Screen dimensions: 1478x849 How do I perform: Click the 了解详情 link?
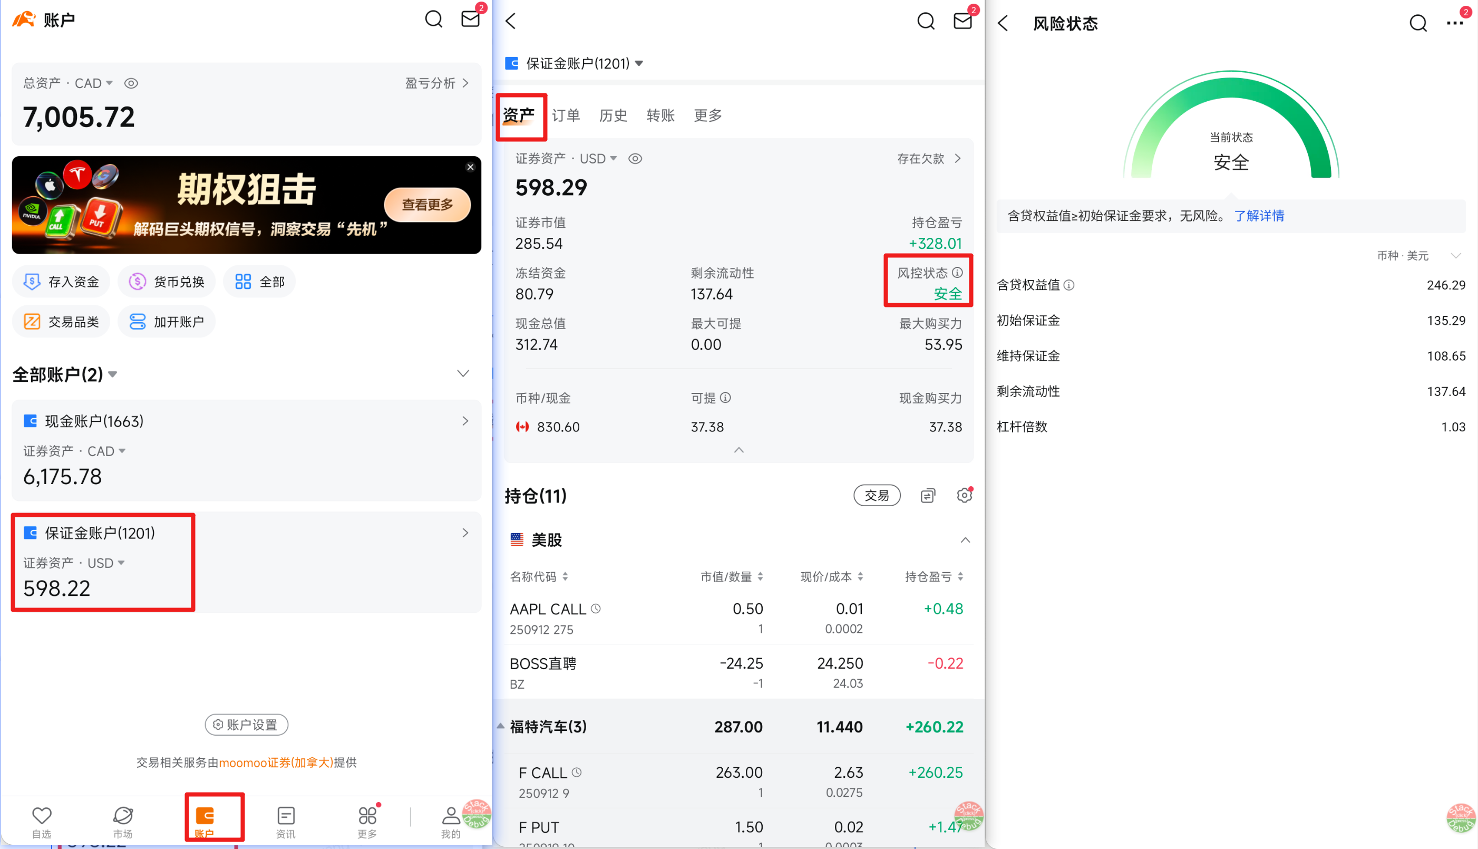tap(1259, 216)
